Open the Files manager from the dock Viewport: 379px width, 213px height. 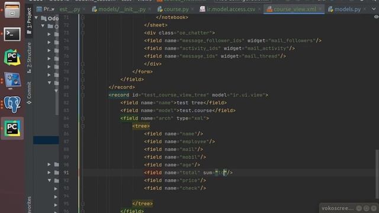pyautogui.click(x=12, y=9)
